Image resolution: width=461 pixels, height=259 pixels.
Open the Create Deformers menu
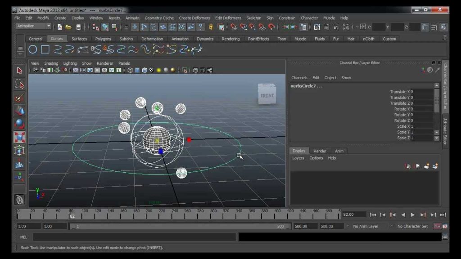[x=194, y=18]
